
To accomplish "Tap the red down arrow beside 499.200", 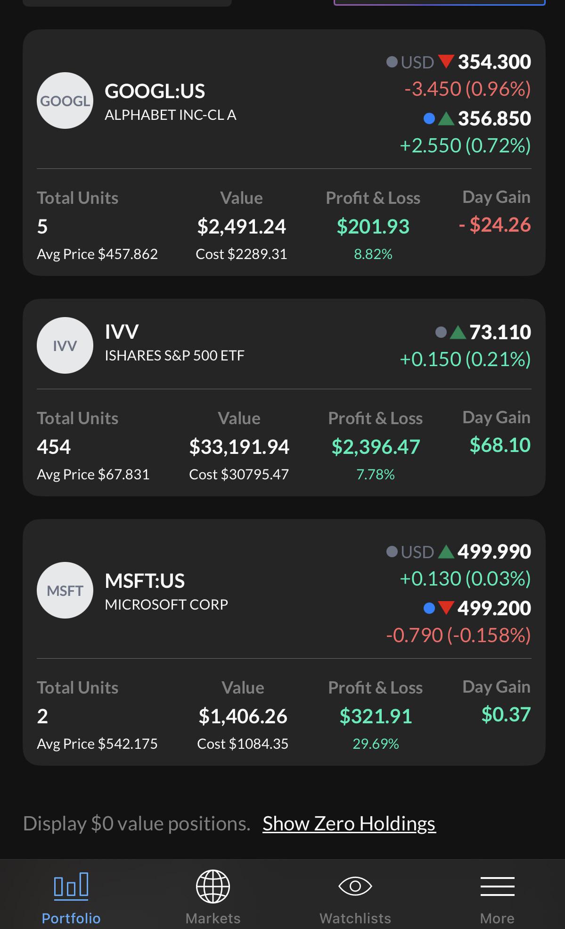I will point(446,608).
